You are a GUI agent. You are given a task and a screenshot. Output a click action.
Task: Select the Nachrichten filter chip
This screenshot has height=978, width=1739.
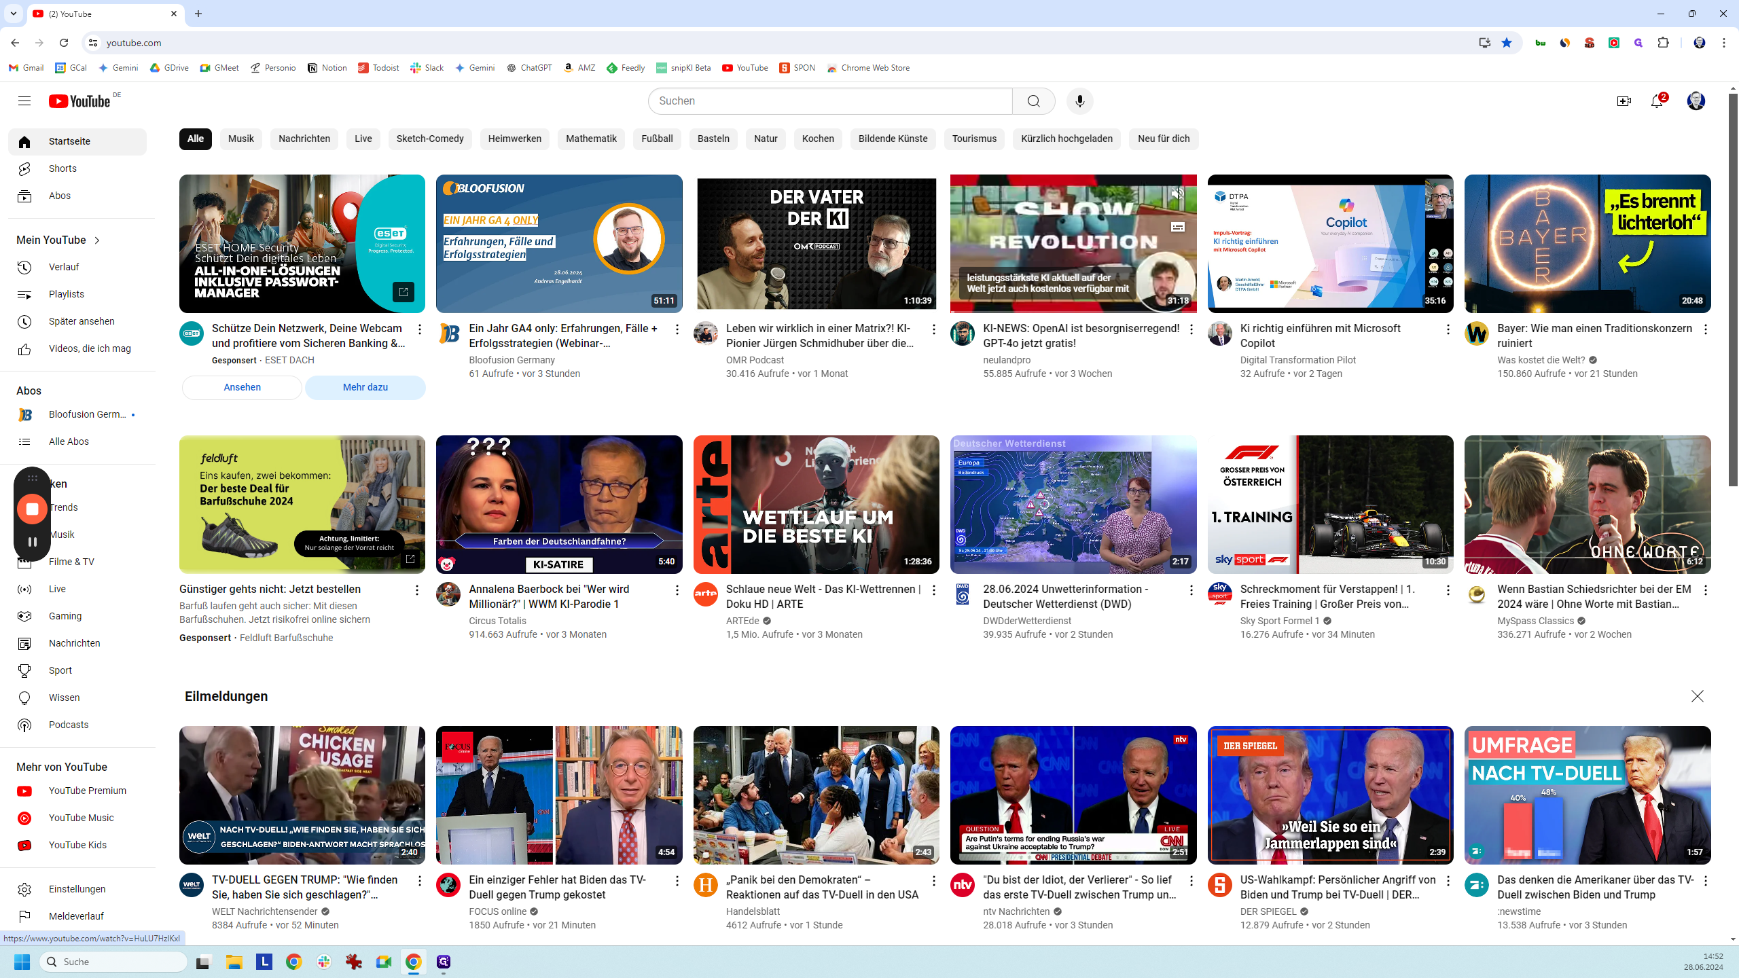click(x=304, y=139)
